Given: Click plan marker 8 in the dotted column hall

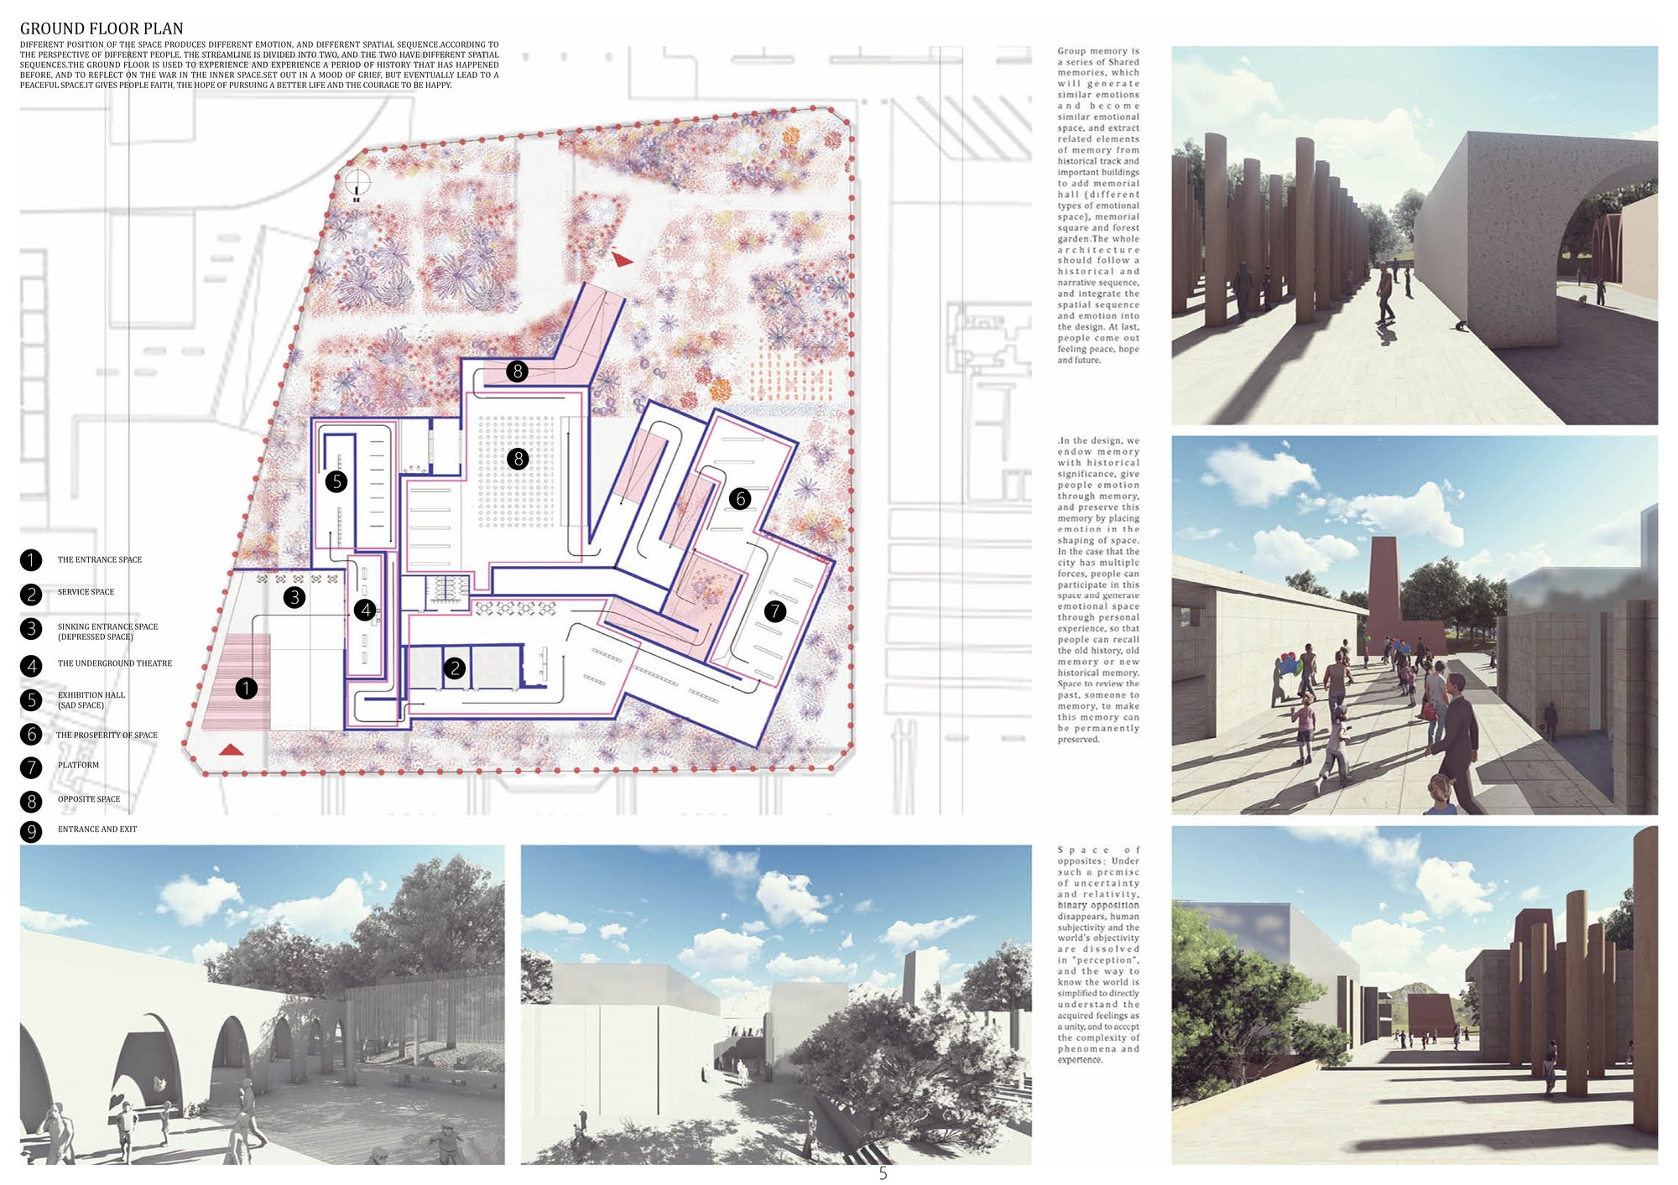Looking at the screenshot, I should [518, 459].
